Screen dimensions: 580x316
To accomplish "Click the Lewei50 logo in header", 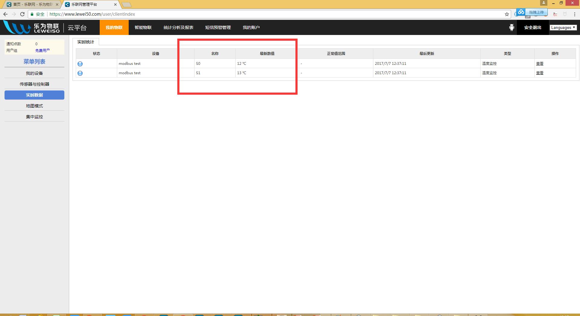I will pyautogui.click(x=31, y=27).
